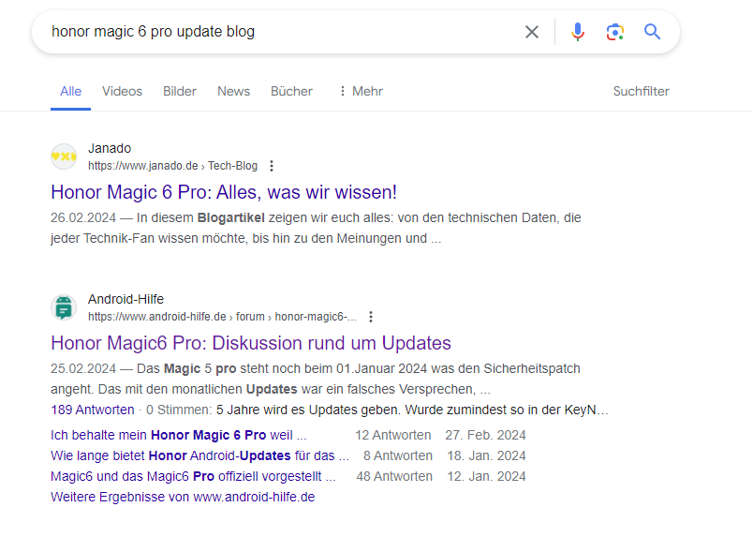Click the date 25.02.2024 in Android-Hilfe snippet
The image size is (753, 537).
click(x=83, y=368)
